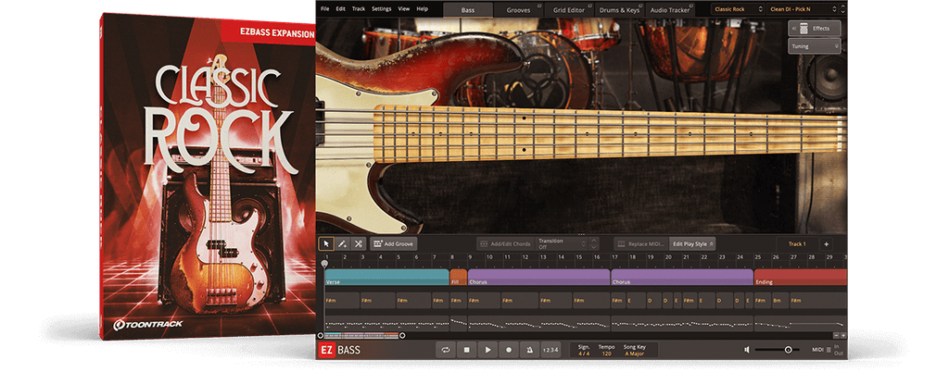Image resolution: width=949 pixels, height=385 pixels.
Task: Add a new track with plus button
Action: [826, 244]
